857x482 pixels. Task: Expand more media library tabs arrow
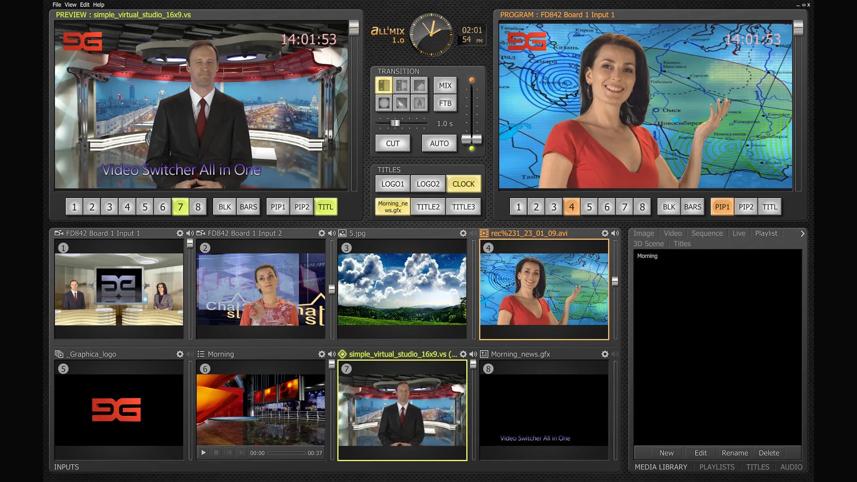pos(802,233)
